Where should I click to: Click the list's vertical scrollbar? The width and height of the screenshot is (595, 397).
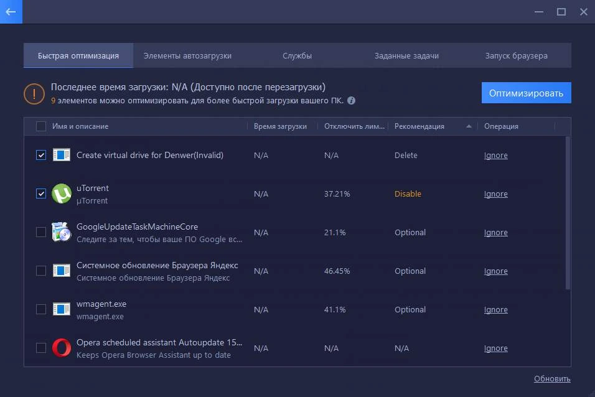coord(568,213)
